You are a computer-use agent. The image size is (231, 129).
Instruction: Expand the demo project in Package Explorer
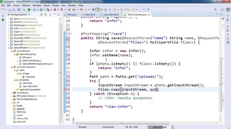(9, 19)
